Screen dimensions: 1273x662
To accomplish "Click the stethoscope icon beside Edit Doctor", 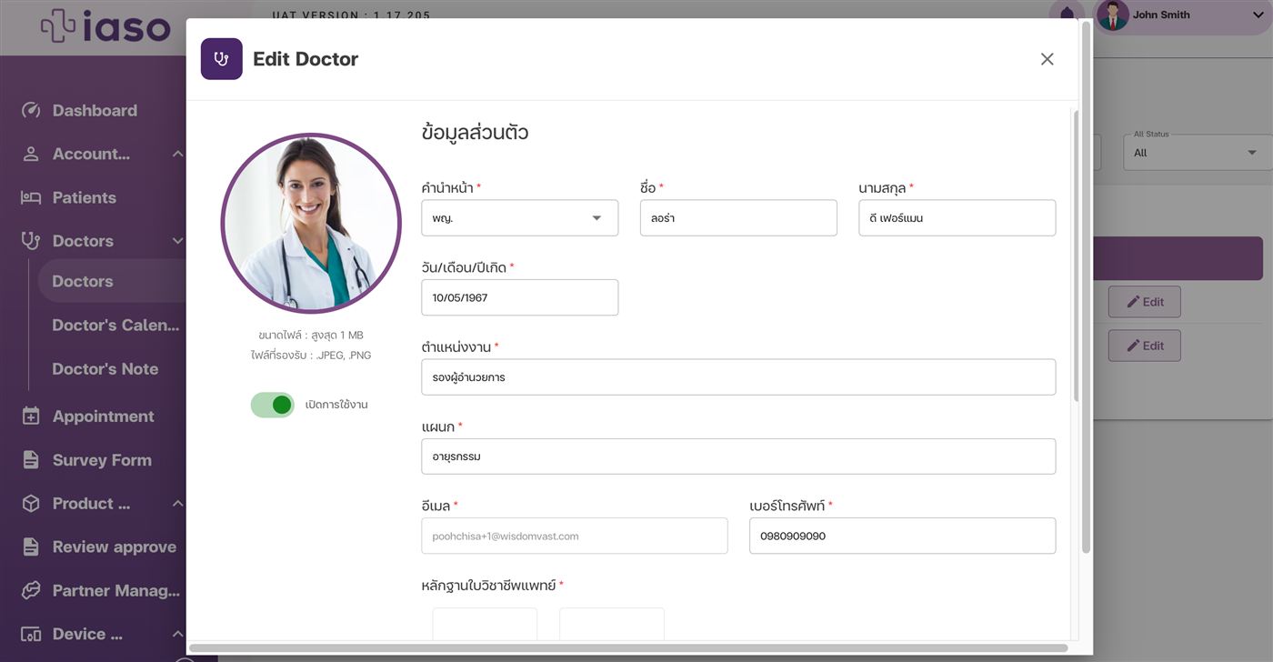I will 222,59.
